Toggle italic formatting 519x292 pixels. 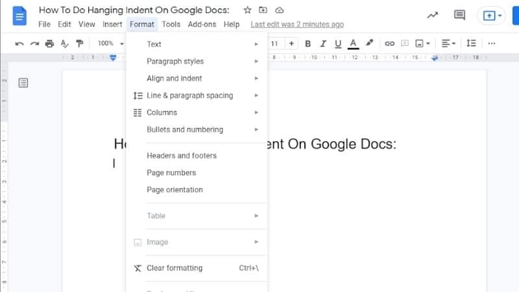[323, 43]
